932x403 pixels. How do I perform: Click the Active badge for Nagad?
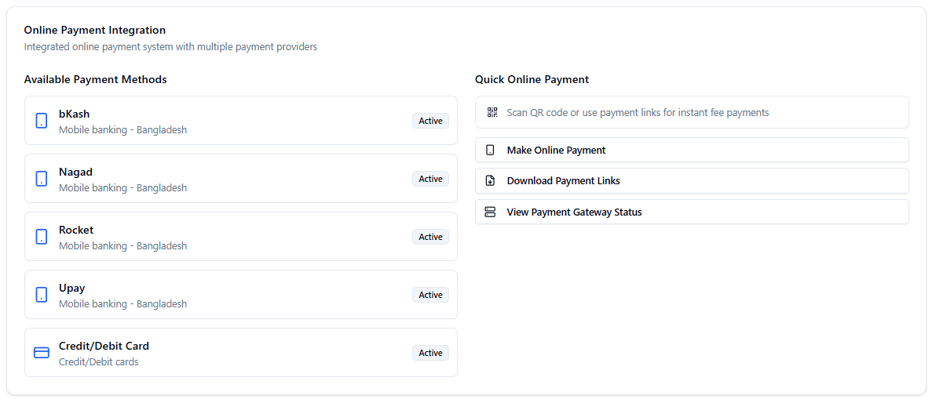click(430, 179)
